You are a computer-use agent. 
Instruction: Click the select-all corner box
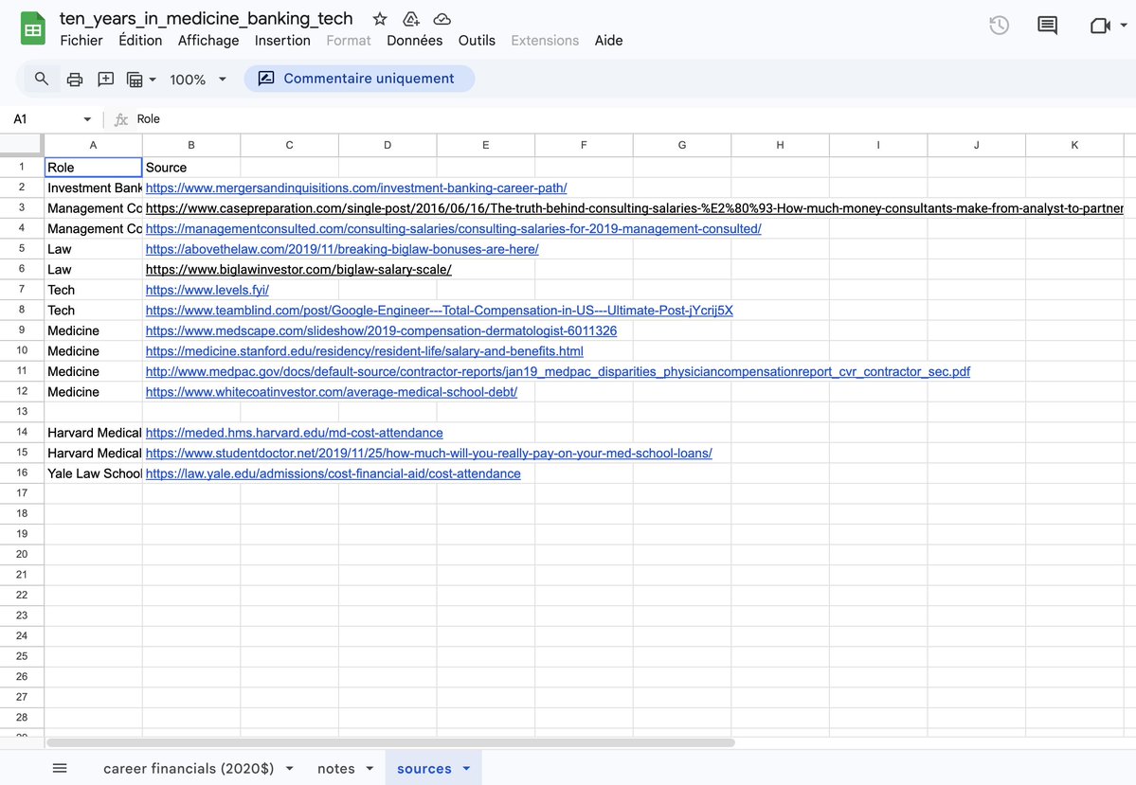(x=22, y=145)
